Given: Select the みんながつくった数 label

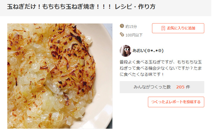Looking at the screenshot, I should [152, 87].
